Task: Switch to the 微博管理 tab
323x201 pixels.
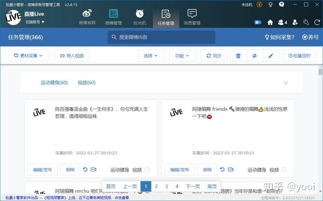Action: pos(113,17)
